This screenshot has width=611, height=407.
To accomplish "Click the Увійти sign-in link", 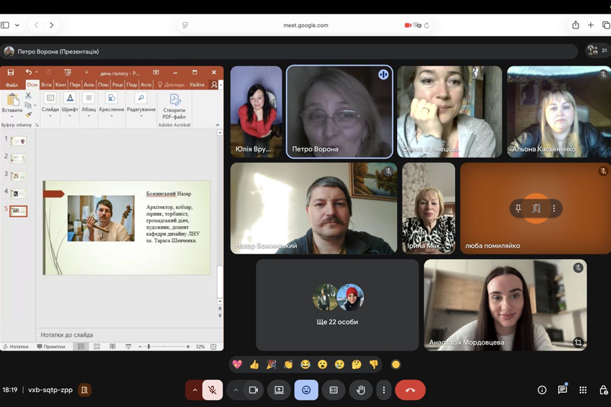I will (197, 85).
